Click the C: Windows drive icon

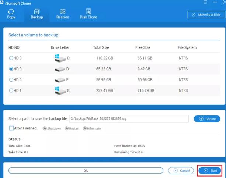[60, 58]
